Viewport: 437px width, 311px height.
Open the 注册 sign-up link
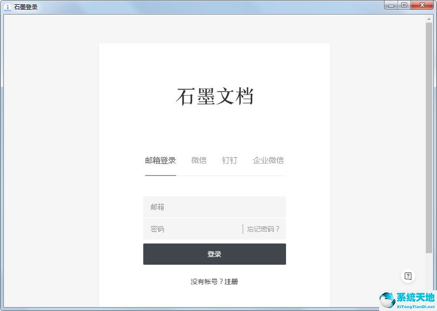click(x=231, y=282)
